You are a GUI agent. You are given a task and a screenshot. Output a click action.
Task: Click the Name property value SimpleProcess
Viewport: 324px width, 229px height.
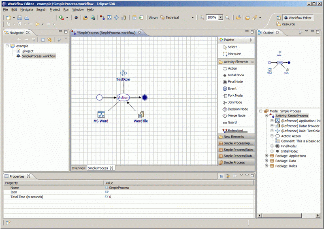[119, 188]
